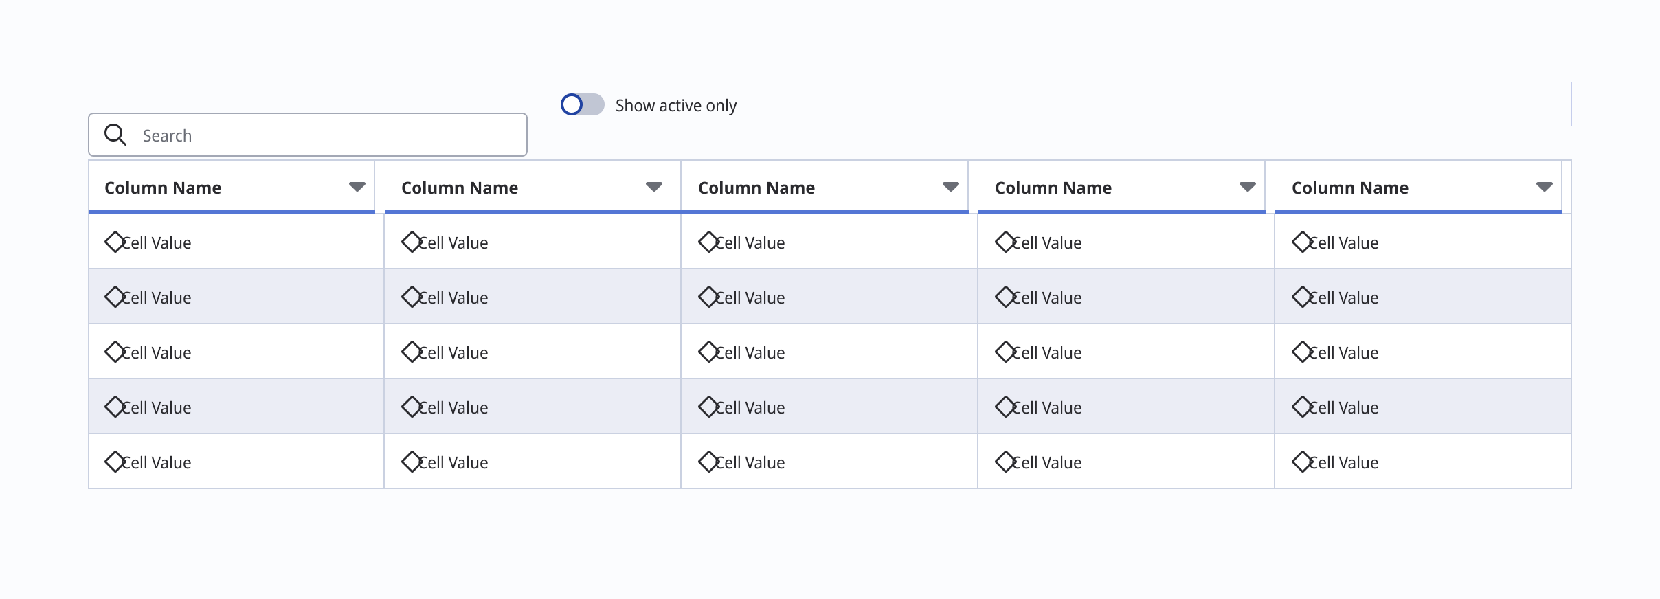Select the Cell Value text in row 2, column 2
1660x599 pixels.
453,297
